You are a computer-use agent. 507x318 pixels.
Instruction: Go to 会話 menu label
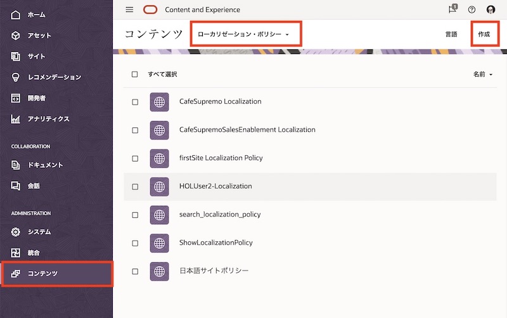[x=34, y=186]
